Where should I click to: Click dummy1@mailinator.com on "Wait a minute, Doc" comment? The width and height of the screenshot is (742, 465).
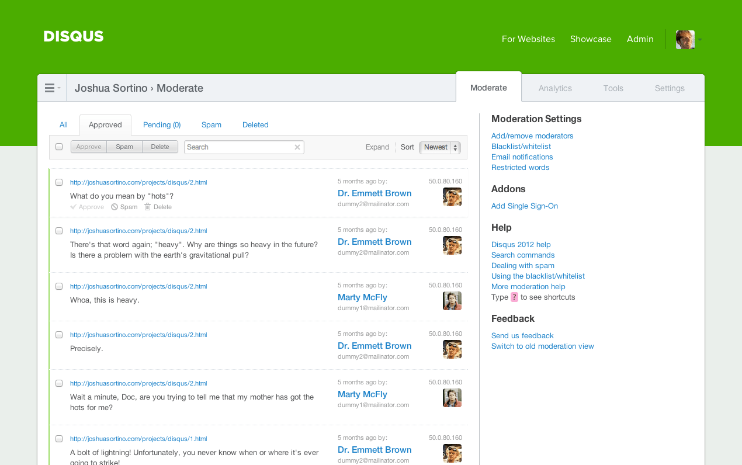coord(373,404)
